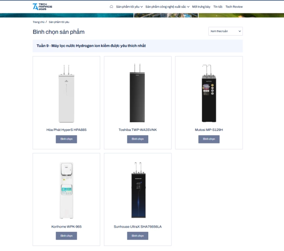The height and width of the screenshot is (251, 284).
Task: Expand the Sản phẩm tôi yêu menu chevron
Action: tap(142, 7)
